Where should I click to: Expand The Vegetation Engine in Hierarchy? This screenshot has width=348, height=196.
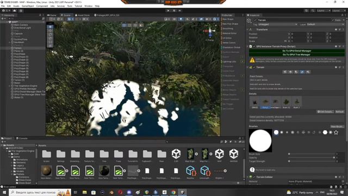10,86
